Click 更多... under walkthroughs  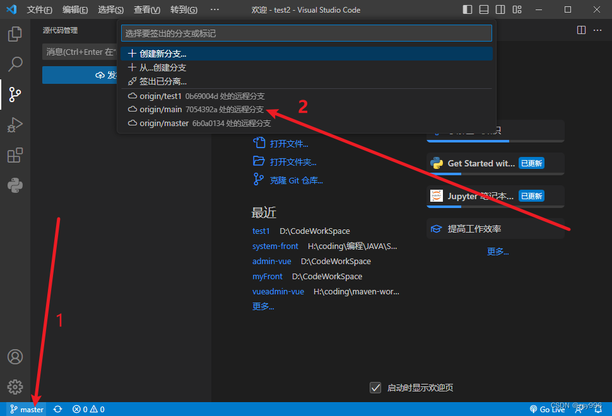(x=498, y=251)
